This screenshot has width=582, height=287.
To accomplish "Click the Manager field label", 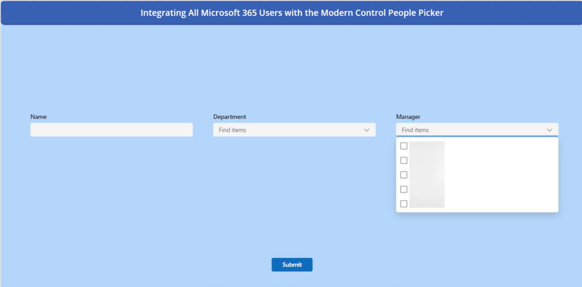I will (x=408, y=117).
